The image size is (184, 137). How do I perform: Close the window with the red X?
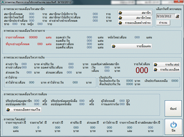179,1
